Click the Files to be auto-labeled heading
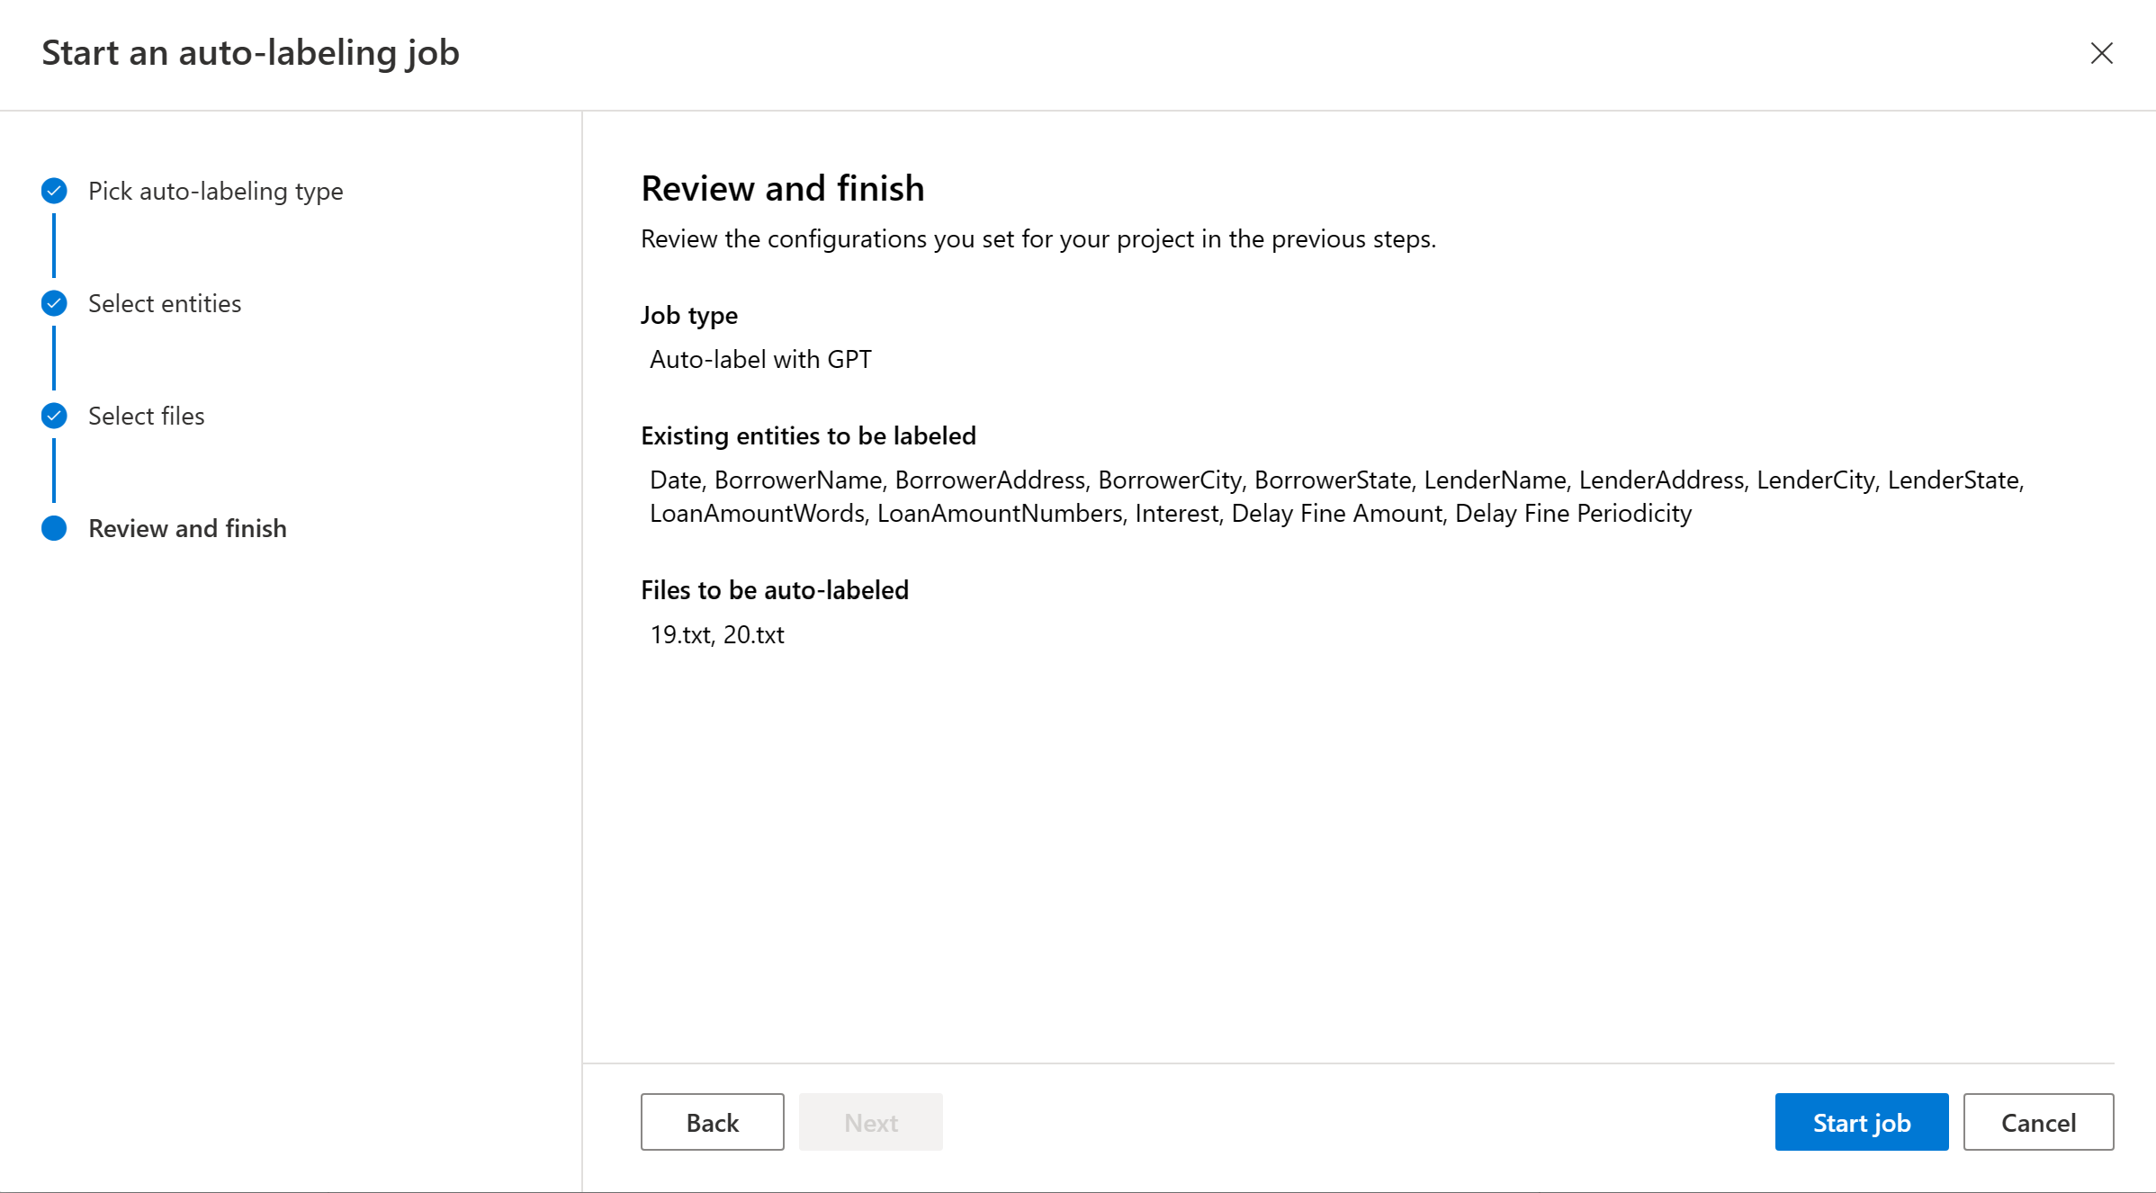Image resolution: width=2156 pixels, height=1193 pixels. coord(775,589)
